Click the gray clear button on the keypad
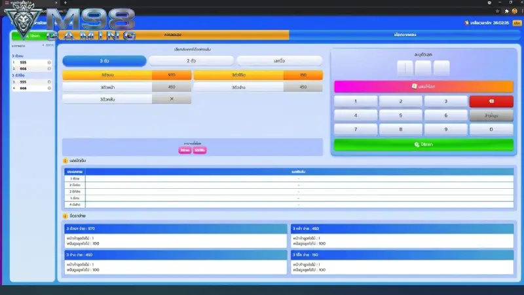Viewport: 524px width, 295px height. coord(491,115)
